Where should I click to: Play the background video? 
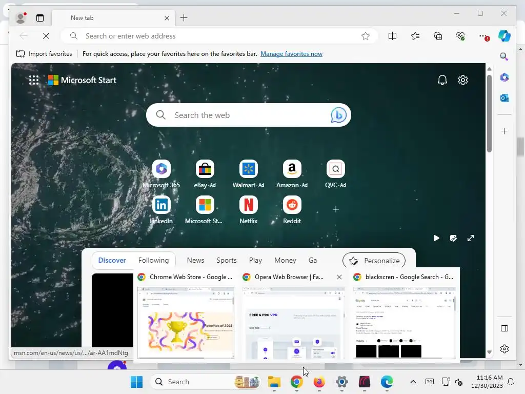[436, 238]
